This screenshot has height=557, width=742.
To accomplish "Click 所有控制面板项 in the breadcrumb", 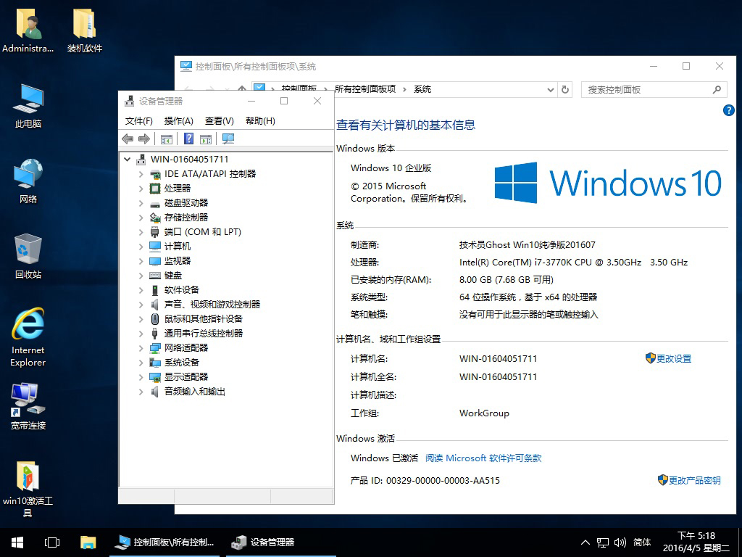I will coord(365,89).
